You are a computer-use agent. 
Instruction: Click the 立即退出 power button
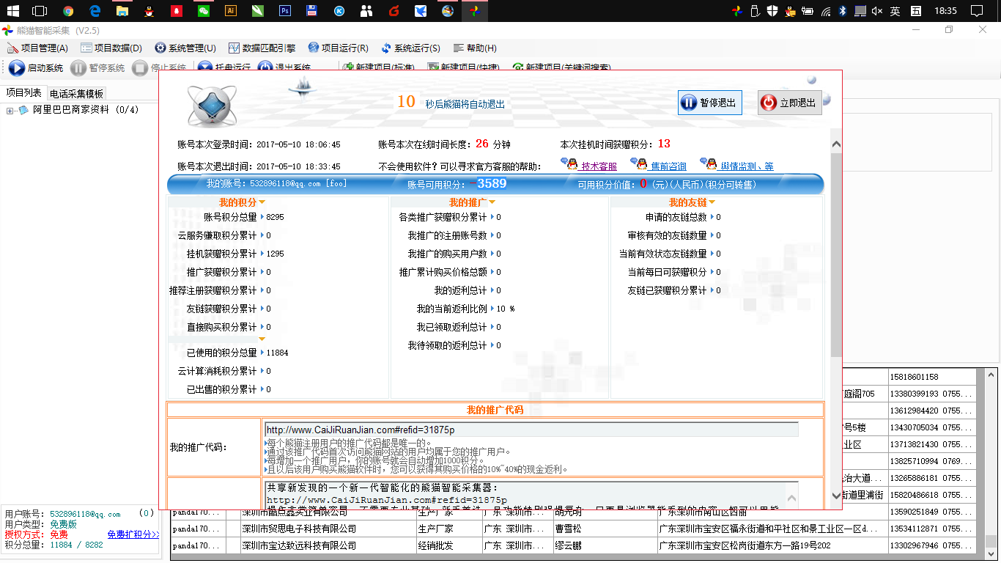pyautogui.click(x=790, y=103)
